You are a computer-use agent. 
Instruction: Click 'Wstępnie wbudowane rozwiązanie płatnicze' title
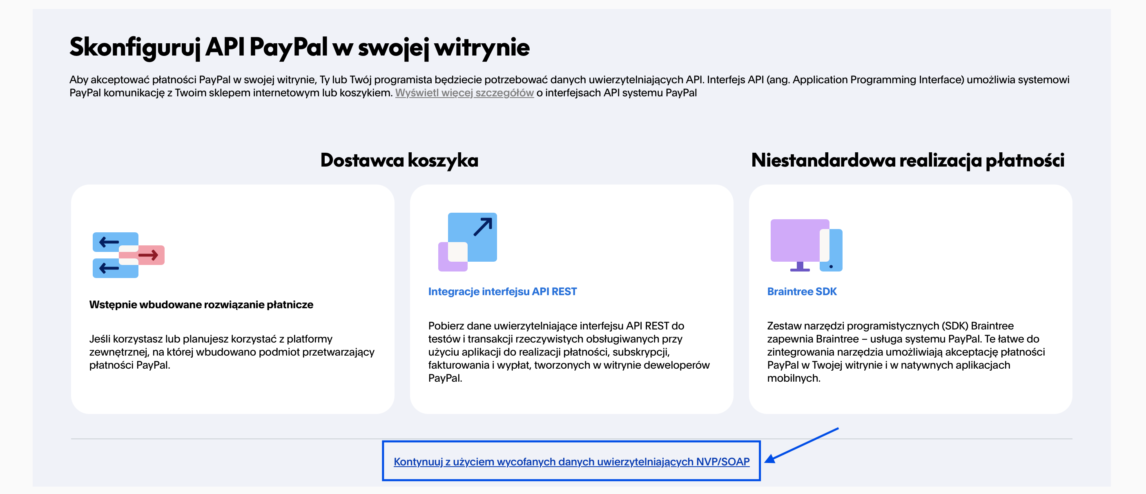tap(201, 305)
